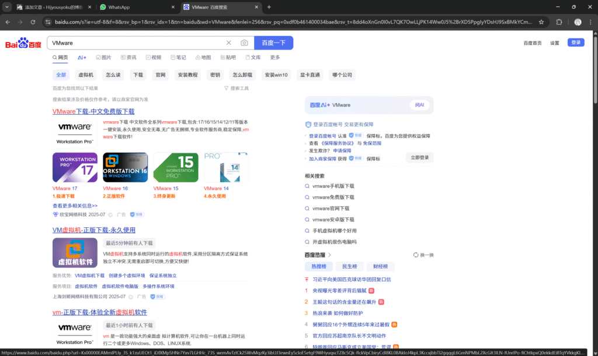Image resolution: width=598 pixels, height=356 pixels.
Task: Open Chrome three-dot menu
Action: [x=590, y=22]
